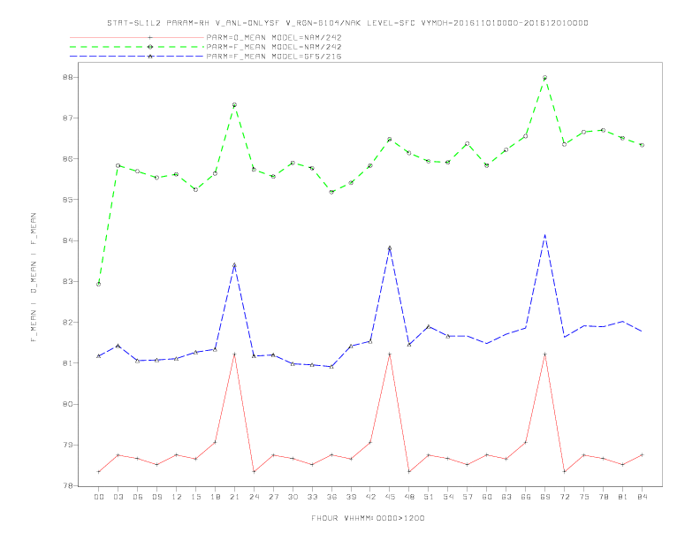
Task: Click x-axis tick label 57
Action: 468,497
